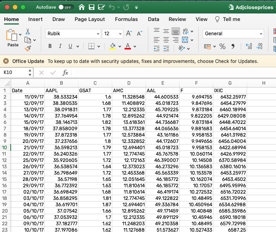This screenshot has width=276, height=232.
Task: Click the Insert Function fx icon
Action: [x=65, y=72]
